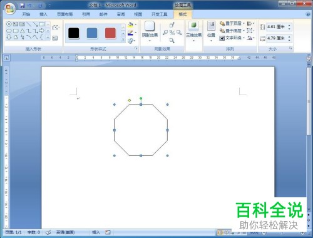Open the 三维效果 3-D effects button

(194, 31)
